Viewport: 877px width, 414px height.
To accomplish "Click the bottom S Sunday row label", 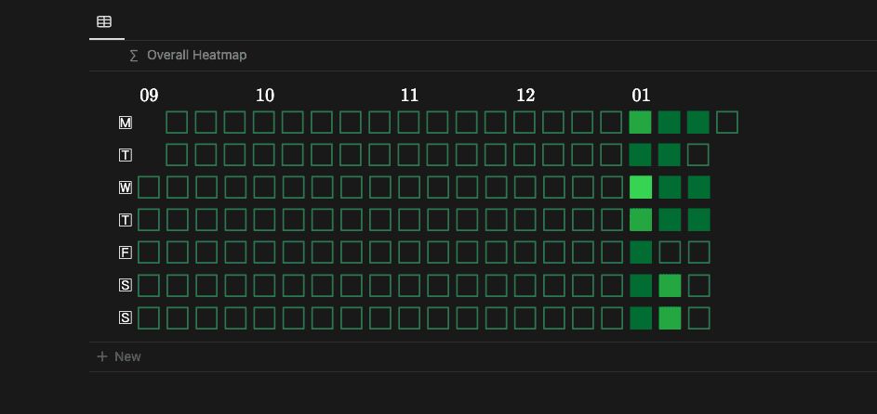I will [x=126, y=317].
